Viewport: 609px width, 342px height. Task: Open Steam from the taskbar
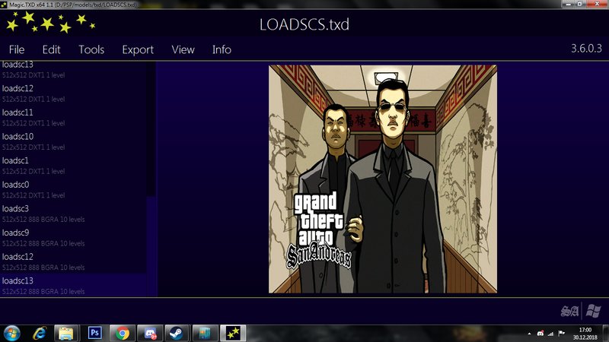[x=177, y=333]
